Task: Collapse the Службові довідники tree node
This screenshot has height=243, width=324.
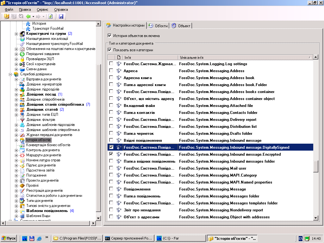Action: tap(10, 74)
